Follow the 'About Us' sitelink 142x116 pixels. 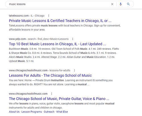pyautogui.click(x=14, y=112)
